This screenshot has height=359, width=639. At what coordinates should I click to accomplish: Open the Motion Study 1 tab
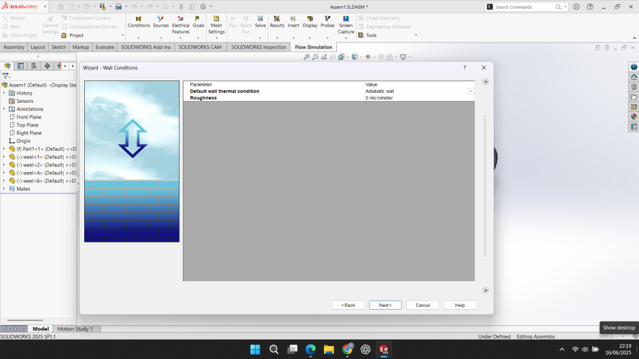point(75,329)
